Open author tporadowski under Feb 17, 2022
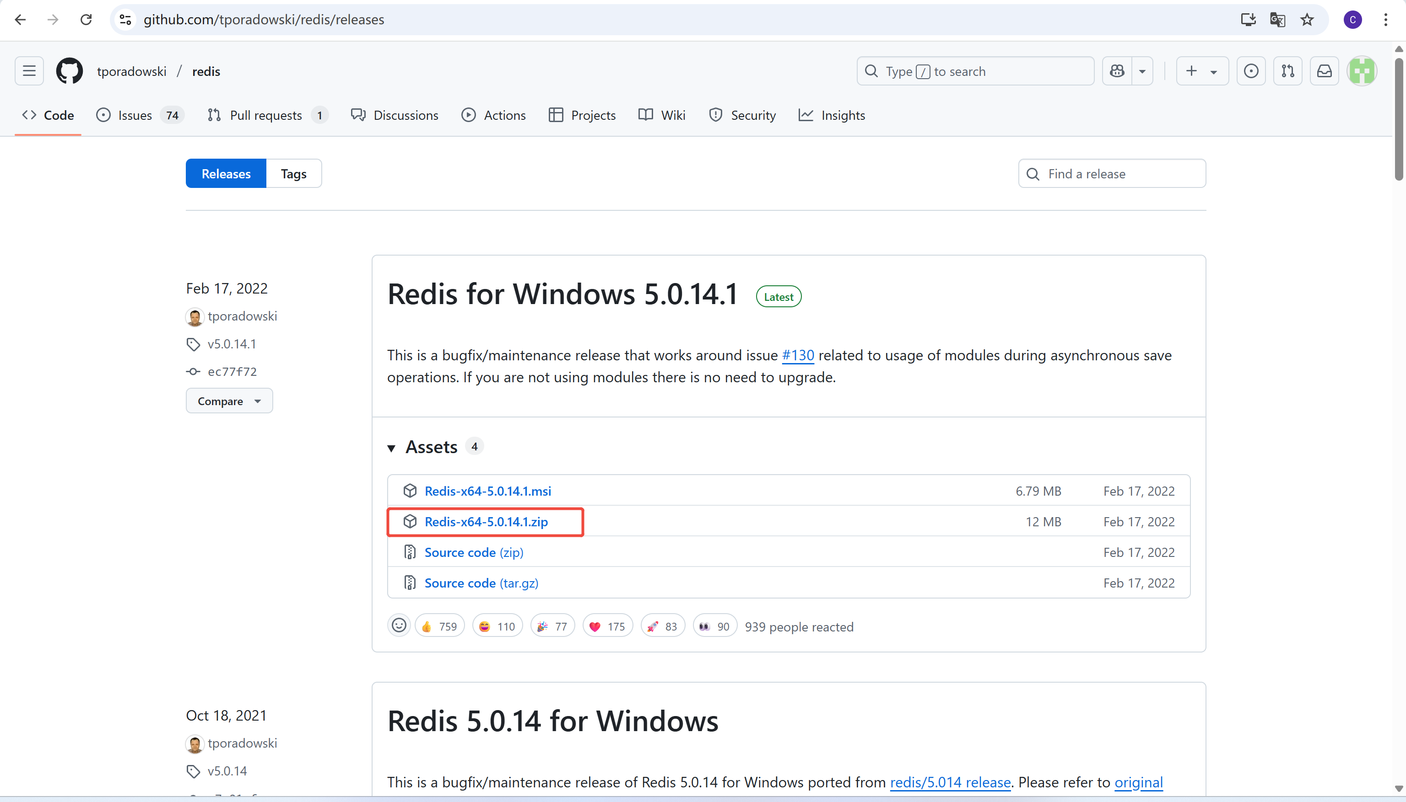The width and height of the screenshot is (1406, 802). coord(242,317)
